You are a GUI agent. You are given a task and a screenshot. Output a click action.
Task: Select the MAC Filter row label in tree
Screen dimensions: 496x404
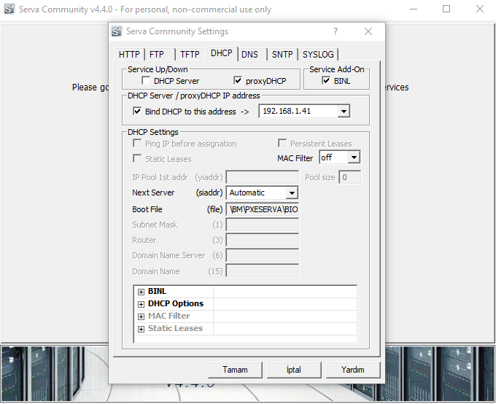click(x=169, y=316)
